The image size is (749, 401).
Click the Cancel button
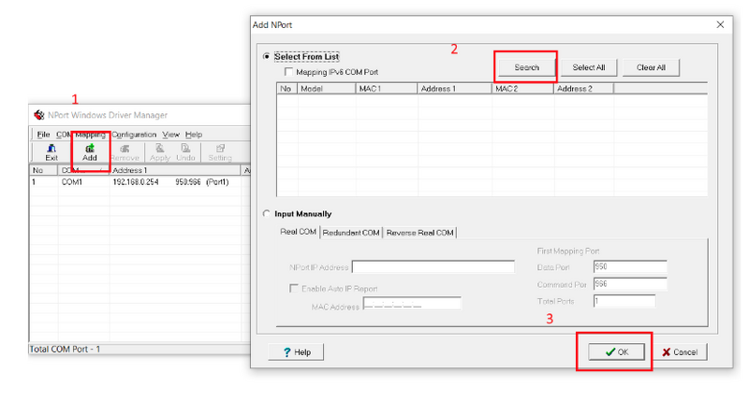[x=680, y=351]
